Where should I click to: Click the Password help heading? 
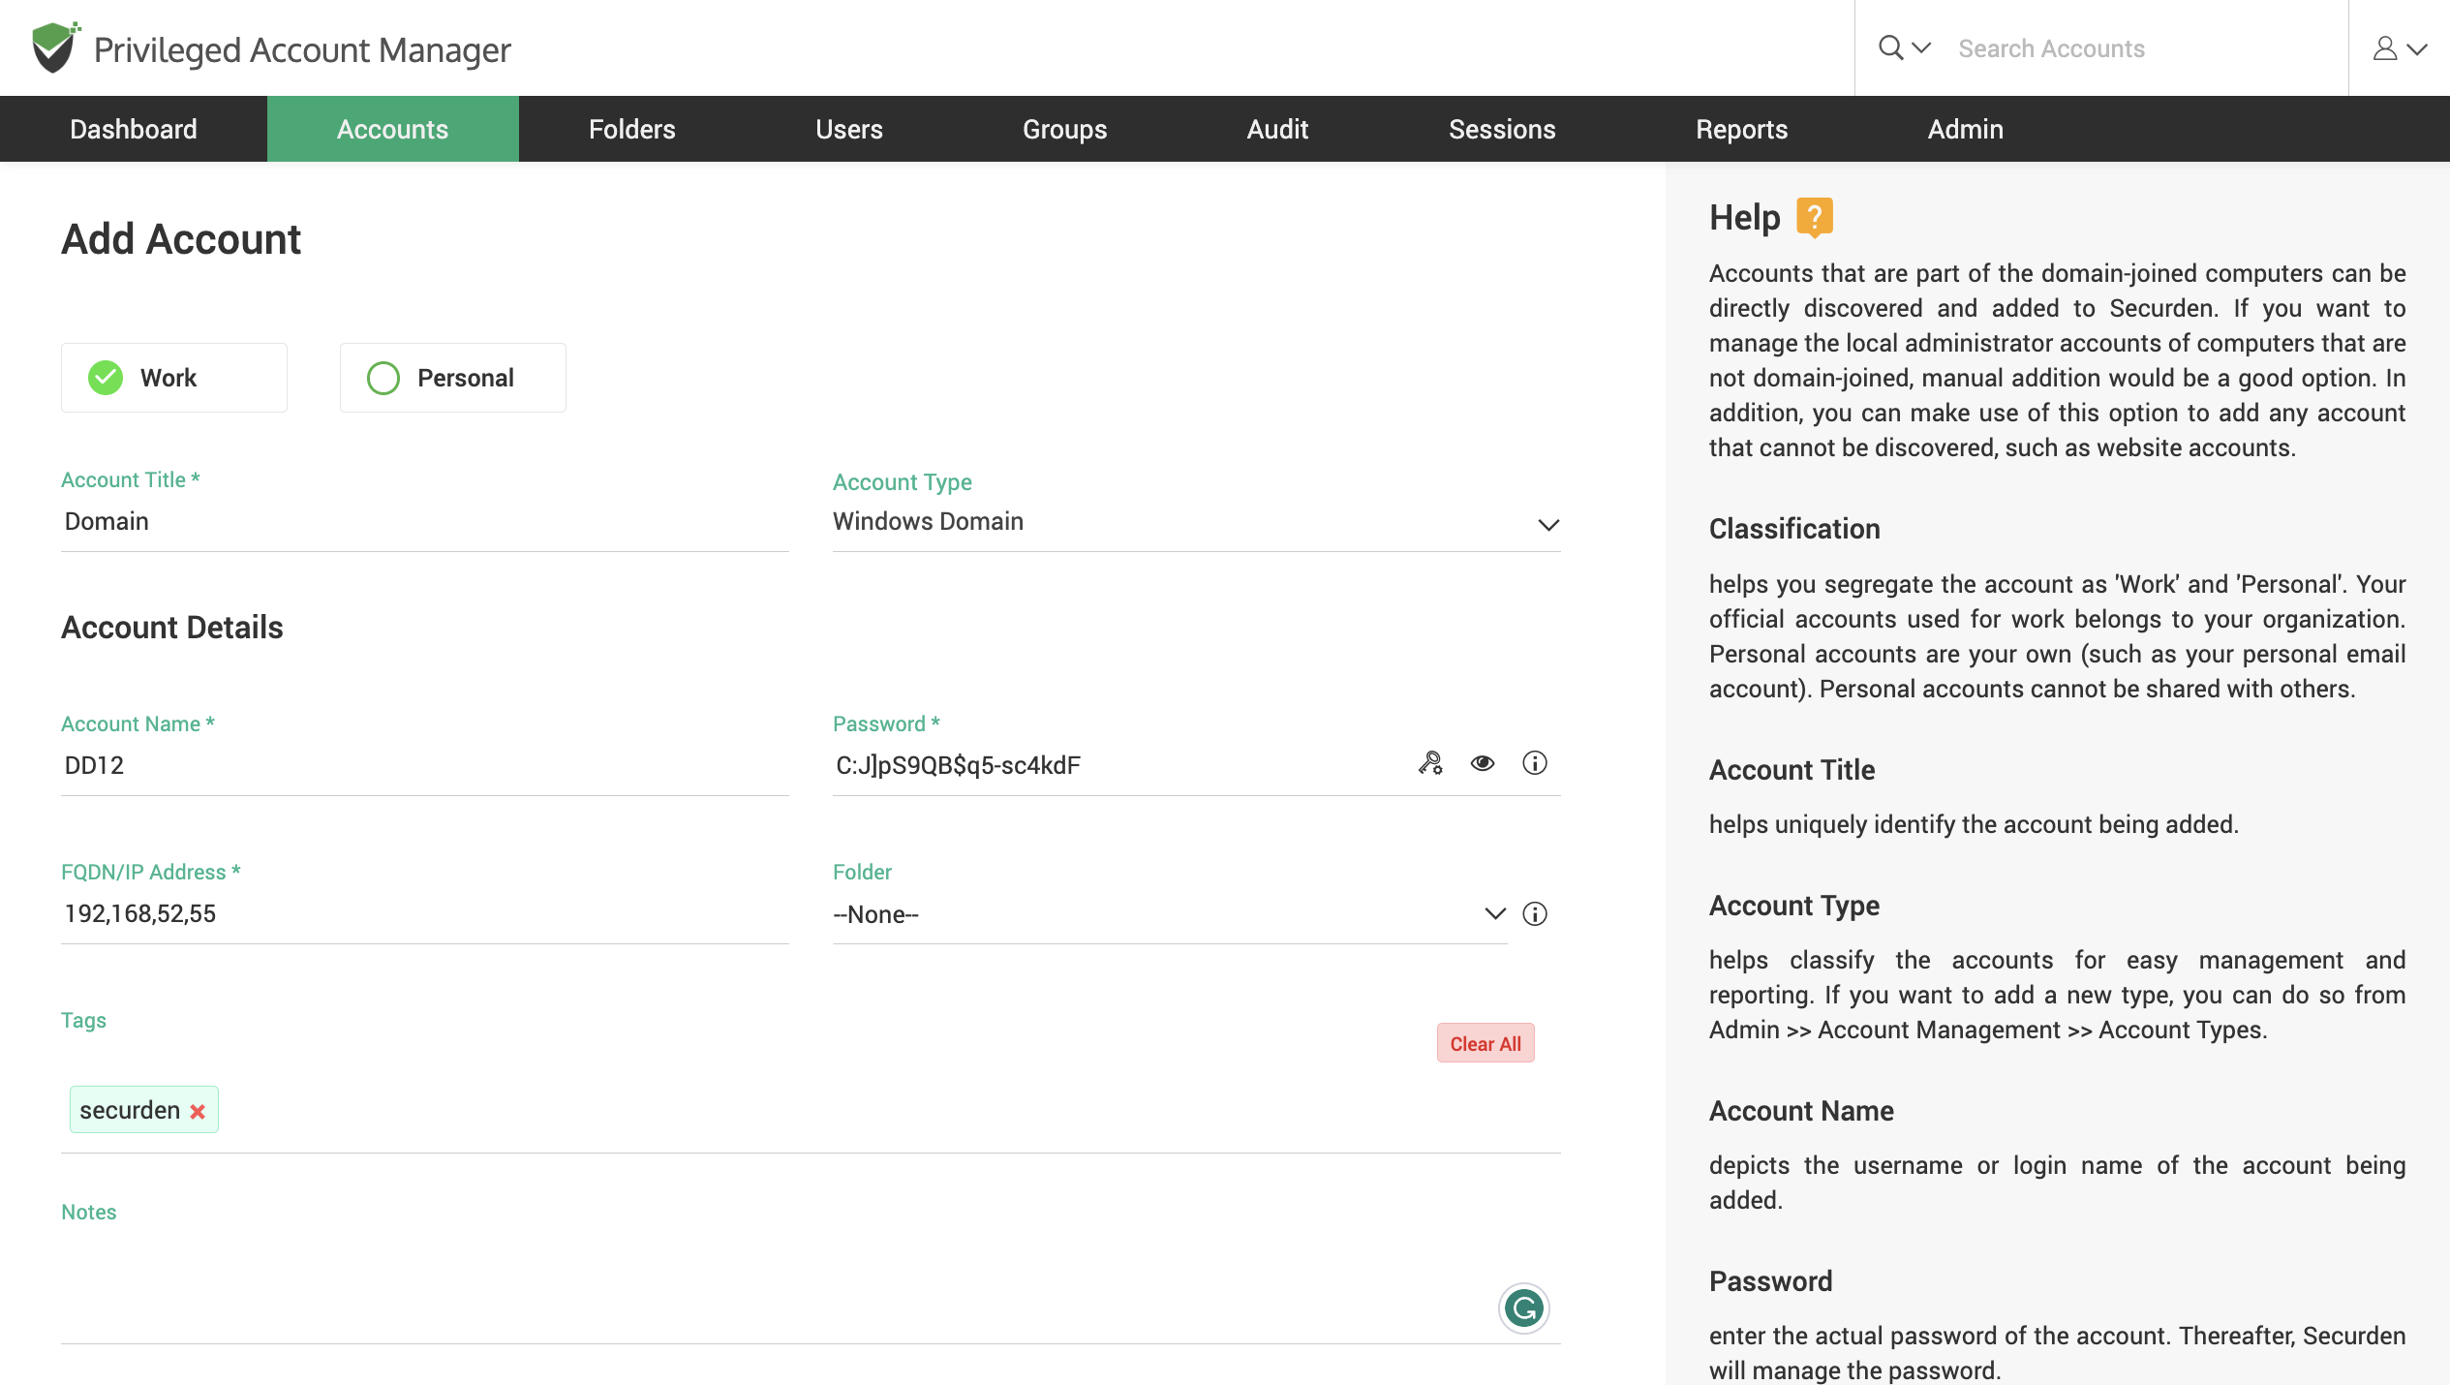click(x=1770, y=1281)
